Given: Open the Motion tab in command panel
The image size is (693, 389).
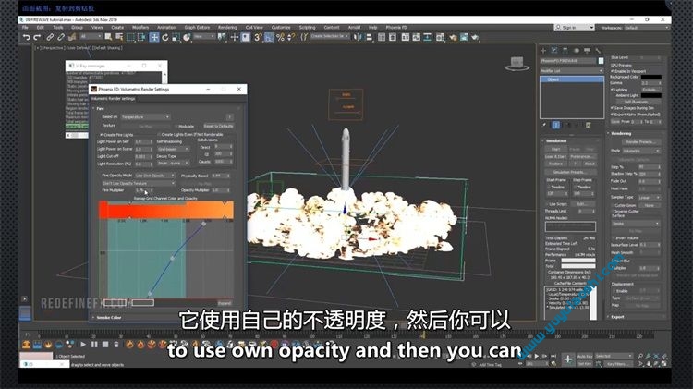Looking at the screenshot, I should (577, 51).
